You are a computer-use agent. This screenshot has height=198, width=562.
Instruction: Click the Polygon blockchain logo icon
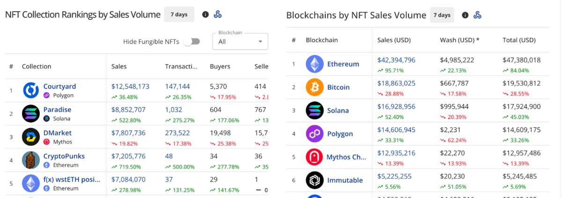(315, 134)
